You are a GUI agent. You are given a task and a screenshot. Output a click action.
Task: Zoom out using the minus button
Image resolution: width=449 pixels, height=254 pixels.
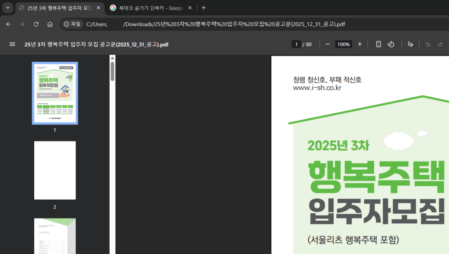tap(327, 44)
